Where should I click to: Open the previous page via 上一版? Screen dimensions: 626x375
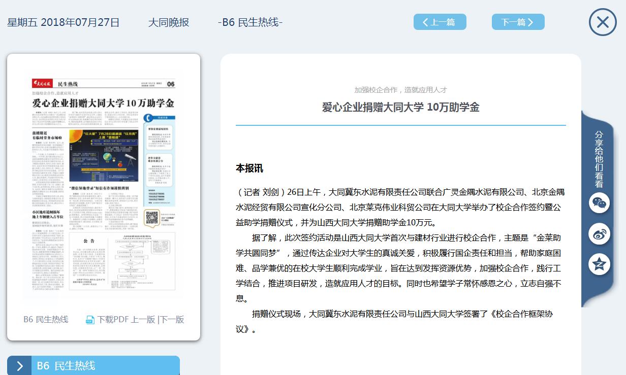tap(143, 320)
